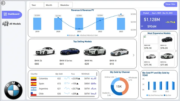180x101 pixels.
Task: Open the Dashboard page button
Action: (x=12, y=15)
